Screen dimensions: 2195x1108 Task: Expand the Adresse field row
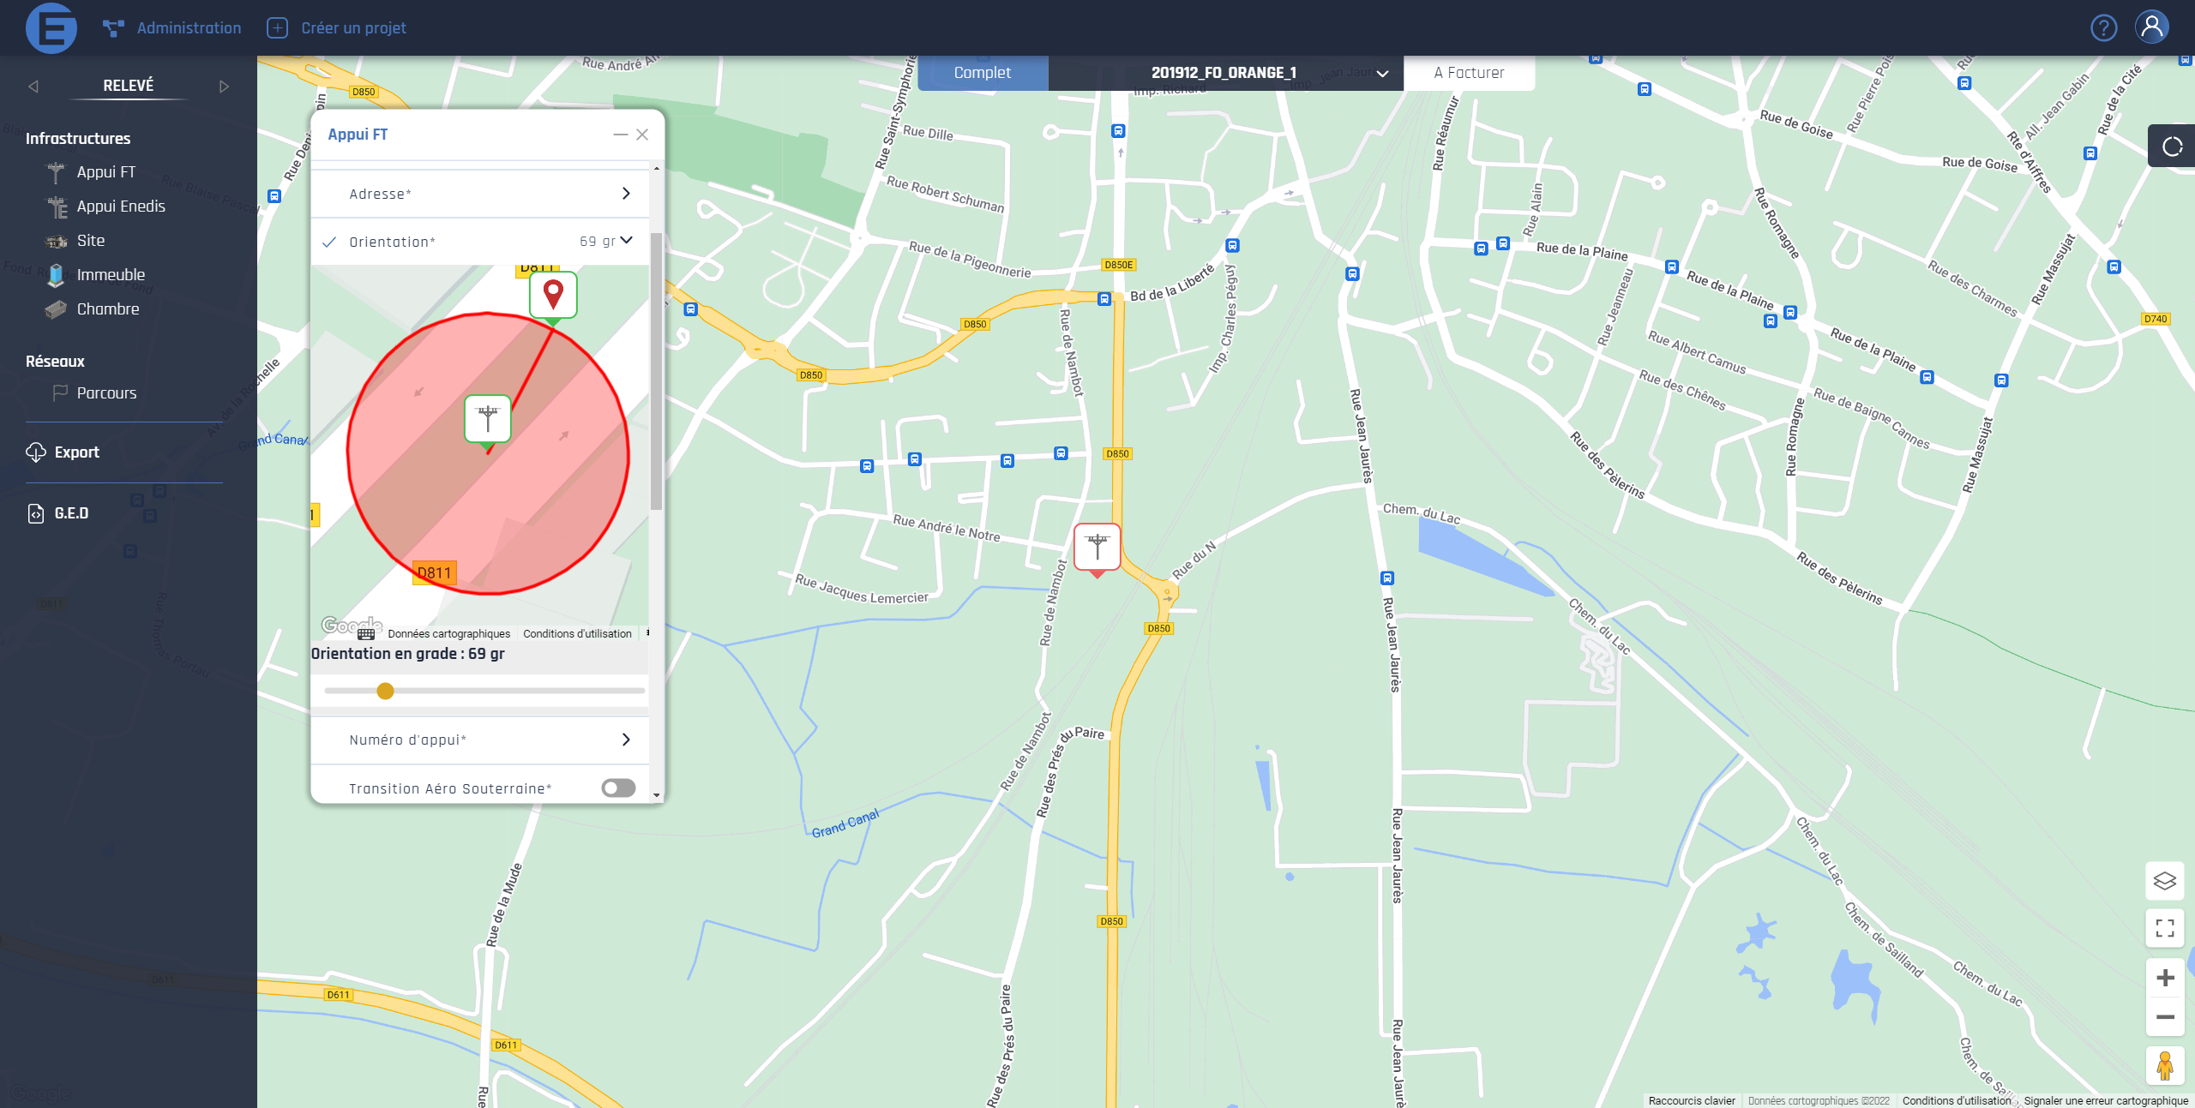click(625, 194)
